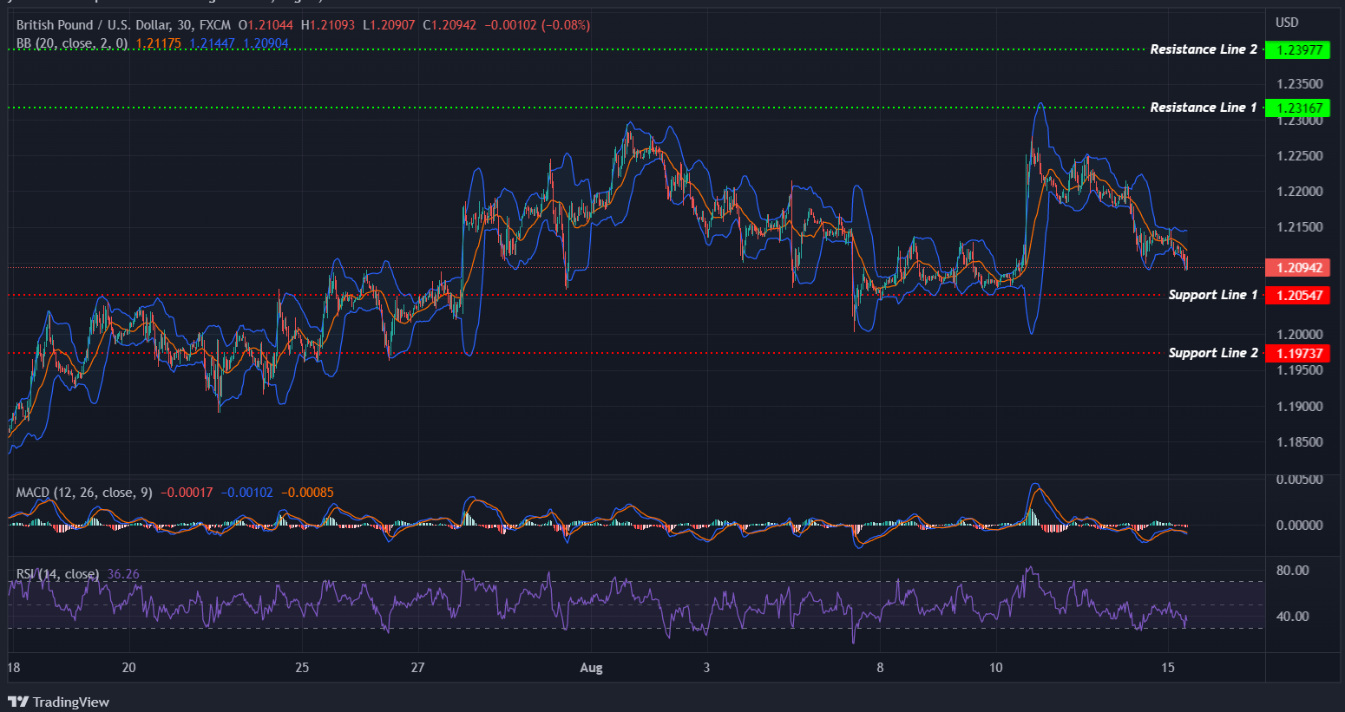This screenshot has height=712, width=1345.
Task: Click the 15 date on the time axis
Action: pyautogui.click(x=1168, y=668)
